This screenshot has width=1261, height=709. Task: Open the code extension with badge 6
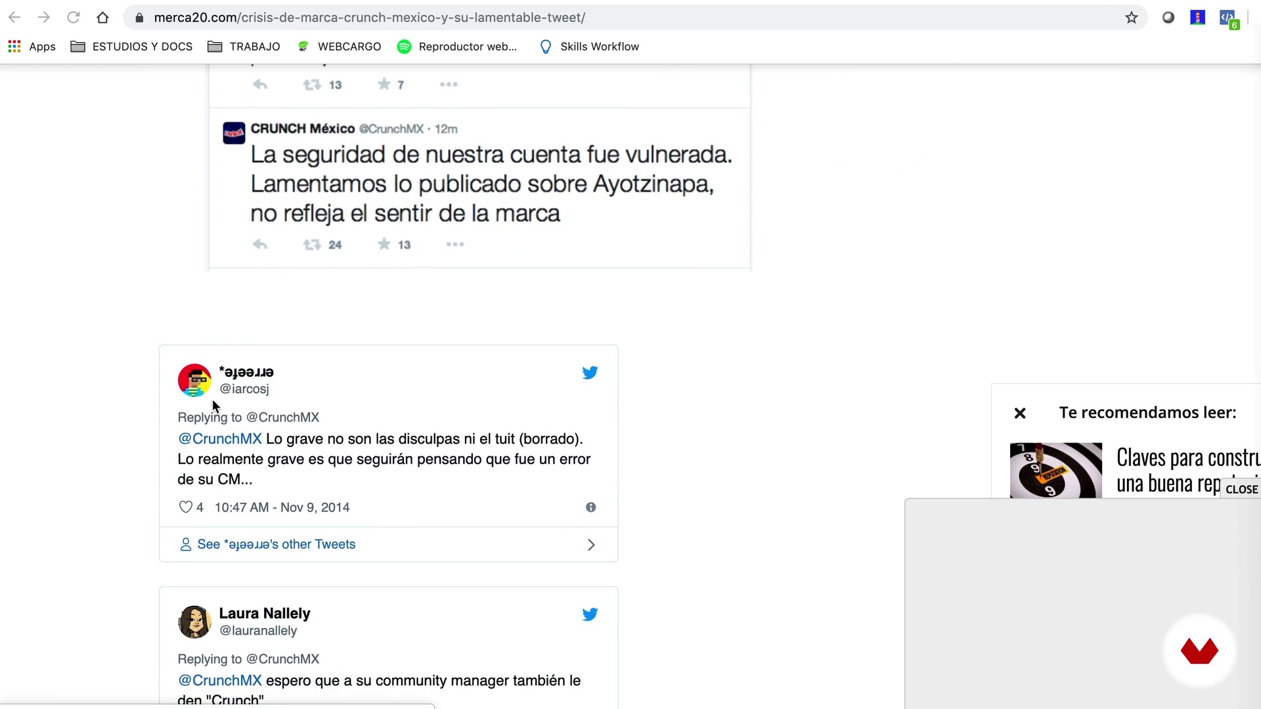pyautogui.click(x=1228, y=19)
